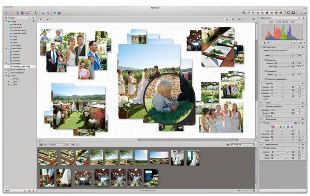Image resolution: width=310 pixels, height=196 pixels.
Task: Click the light table zoom slider
Action: pos(246,19)
